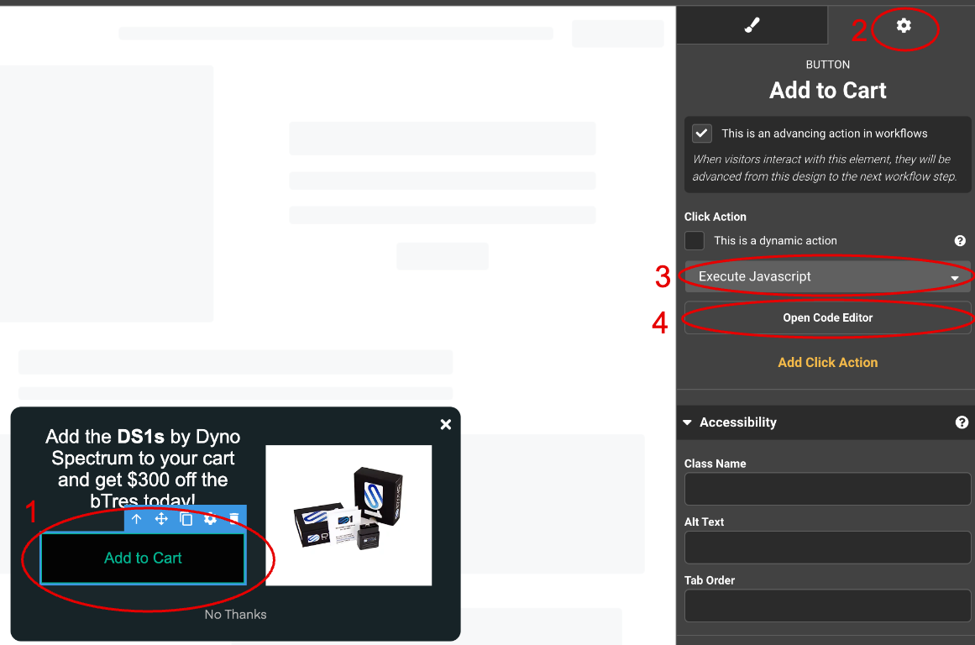This screenshot has height=645, width=975.
Task: Open the Execute Javascript action dropdown
Action: tap(827, 276)
